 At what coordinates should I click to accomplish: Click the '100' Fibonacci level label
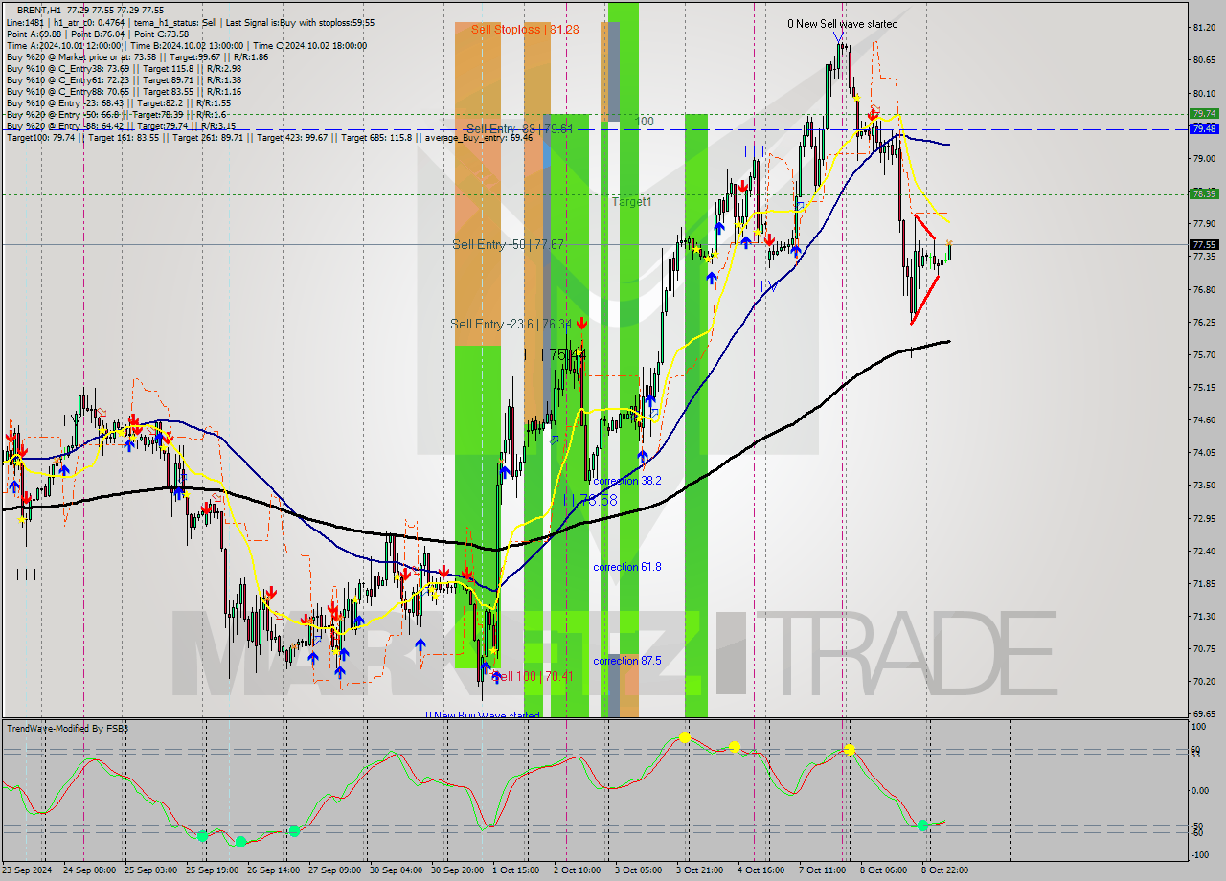point(646,122)
